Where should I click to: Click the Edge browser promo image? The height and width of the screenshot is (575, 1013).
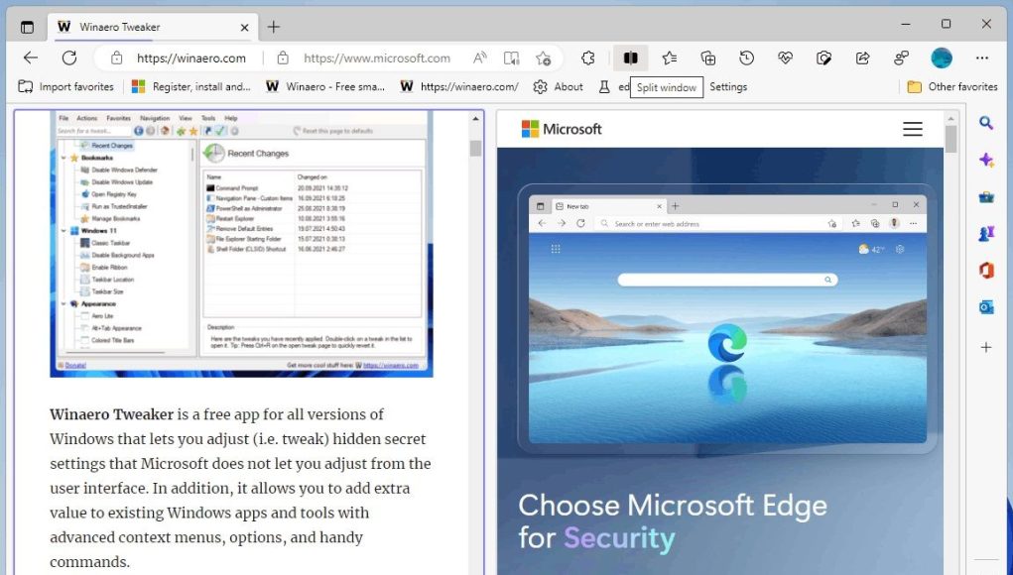point(727,319)
